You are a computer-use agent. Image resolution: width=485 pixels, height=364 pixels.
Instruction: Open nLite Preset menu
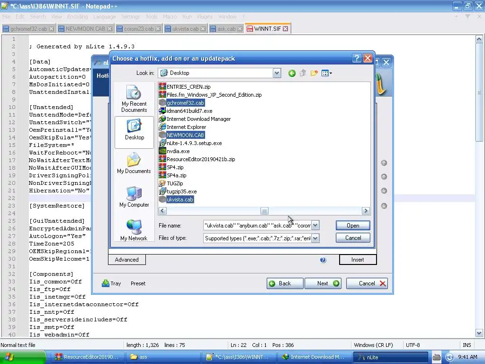tap(138, 283)
